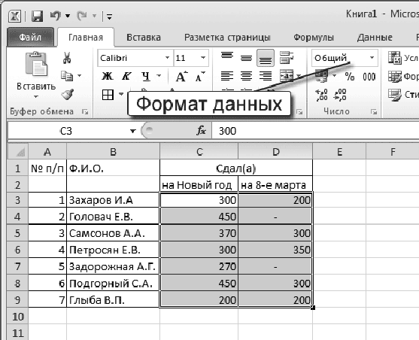Screen dimensions: 419x340
Task: Toggle underline Ч formatting
Action: 146,76
